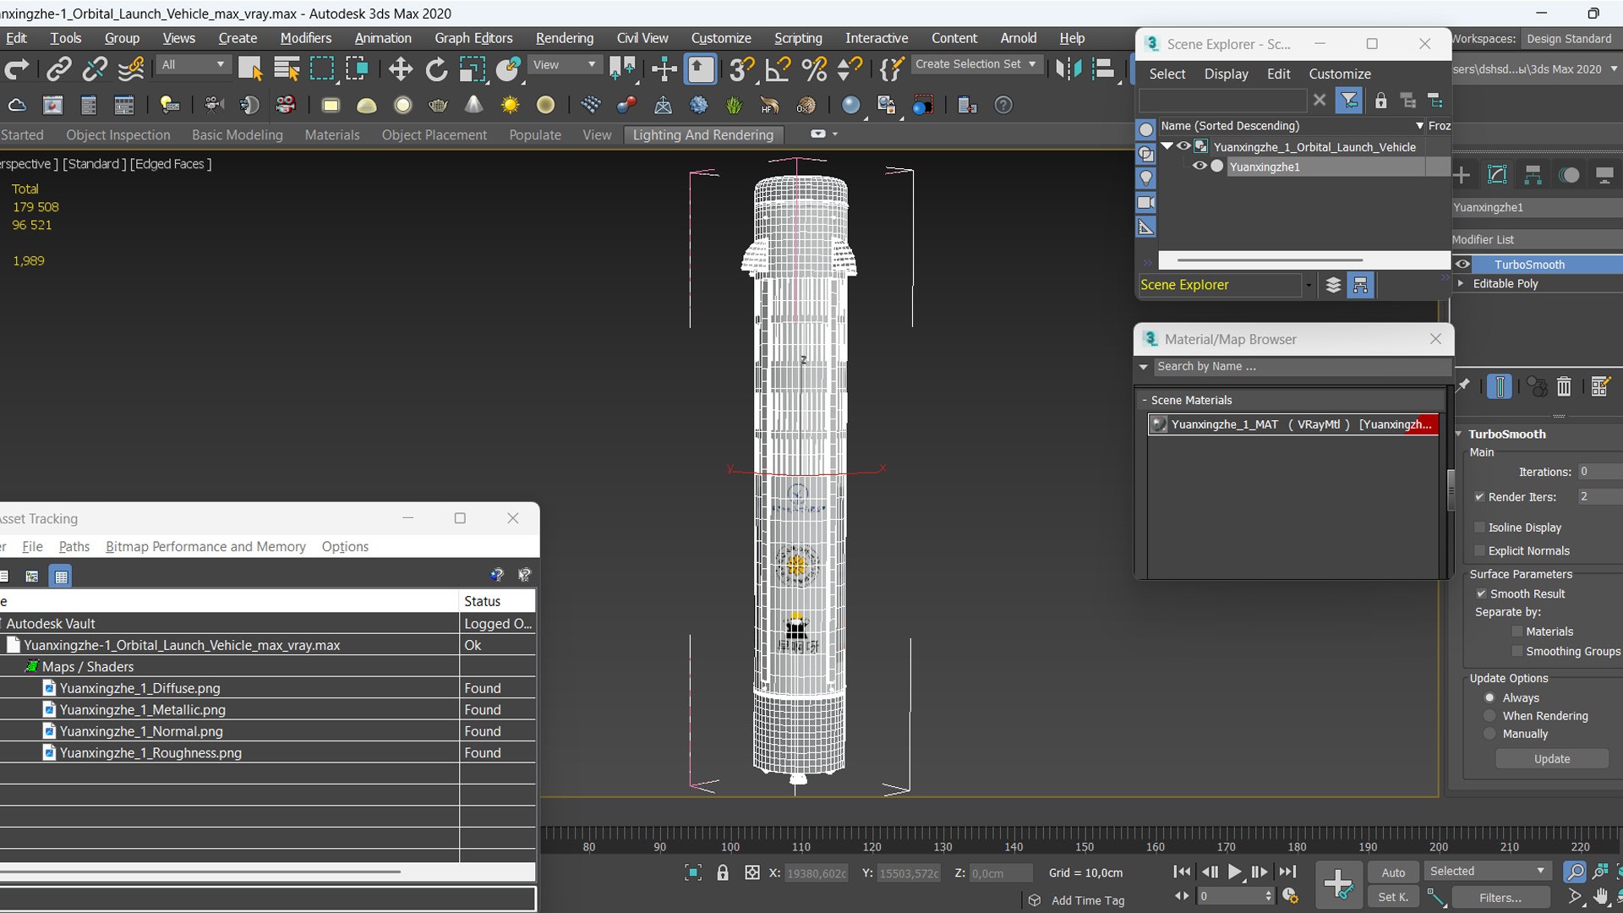Expand Editable Poly modifier sub-objects

coord(1461,284)
